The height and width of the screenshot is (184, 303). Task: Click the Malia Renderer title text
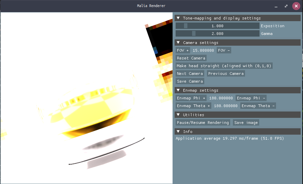151,6
